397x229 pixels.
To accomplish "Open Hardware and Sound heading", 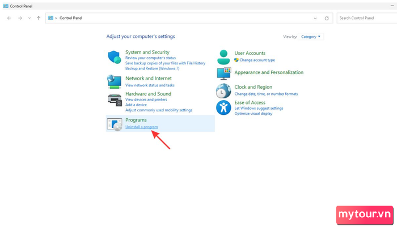I will click(148, 94).
